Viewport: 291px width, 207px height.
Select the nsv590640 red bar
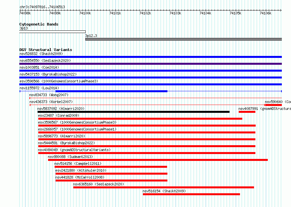point(273,105)
